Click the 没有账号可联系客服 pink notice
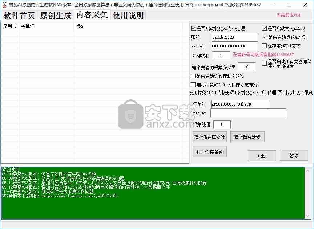 pyautogui.click(x=263, y=55)
